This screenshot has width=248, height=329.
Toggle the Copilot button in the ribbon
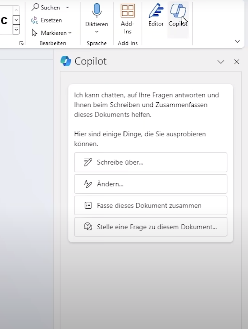click(178, 16)
